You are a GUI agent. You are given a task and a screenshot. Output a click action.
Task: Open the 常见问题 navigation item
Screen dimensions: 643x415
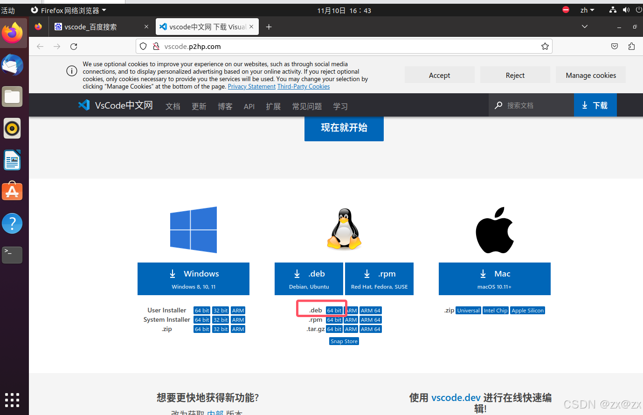(307, 106)
